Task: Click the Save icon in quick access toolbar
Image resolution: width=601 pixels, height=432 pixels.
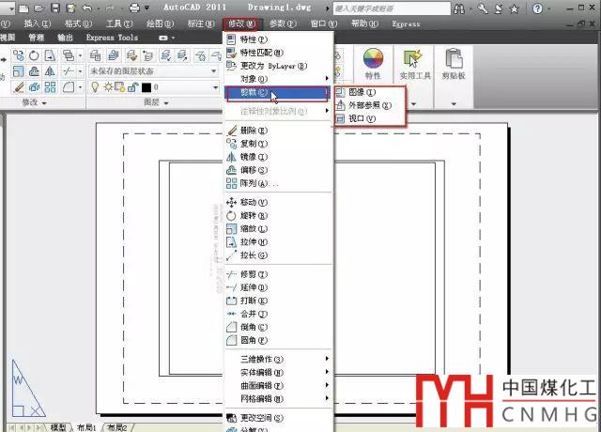Action: tap(54, 8)
